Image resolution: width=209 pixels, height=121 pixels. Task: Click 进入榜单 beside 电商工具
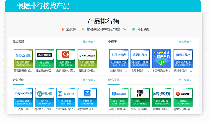click(185, 80)
